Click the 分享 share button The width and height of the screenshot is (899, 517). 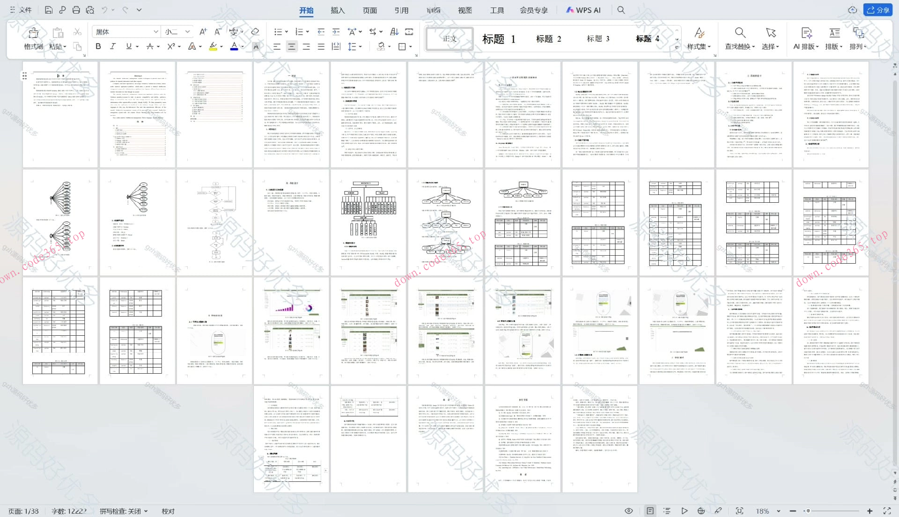pyautogui.click(x=877, y=10)
